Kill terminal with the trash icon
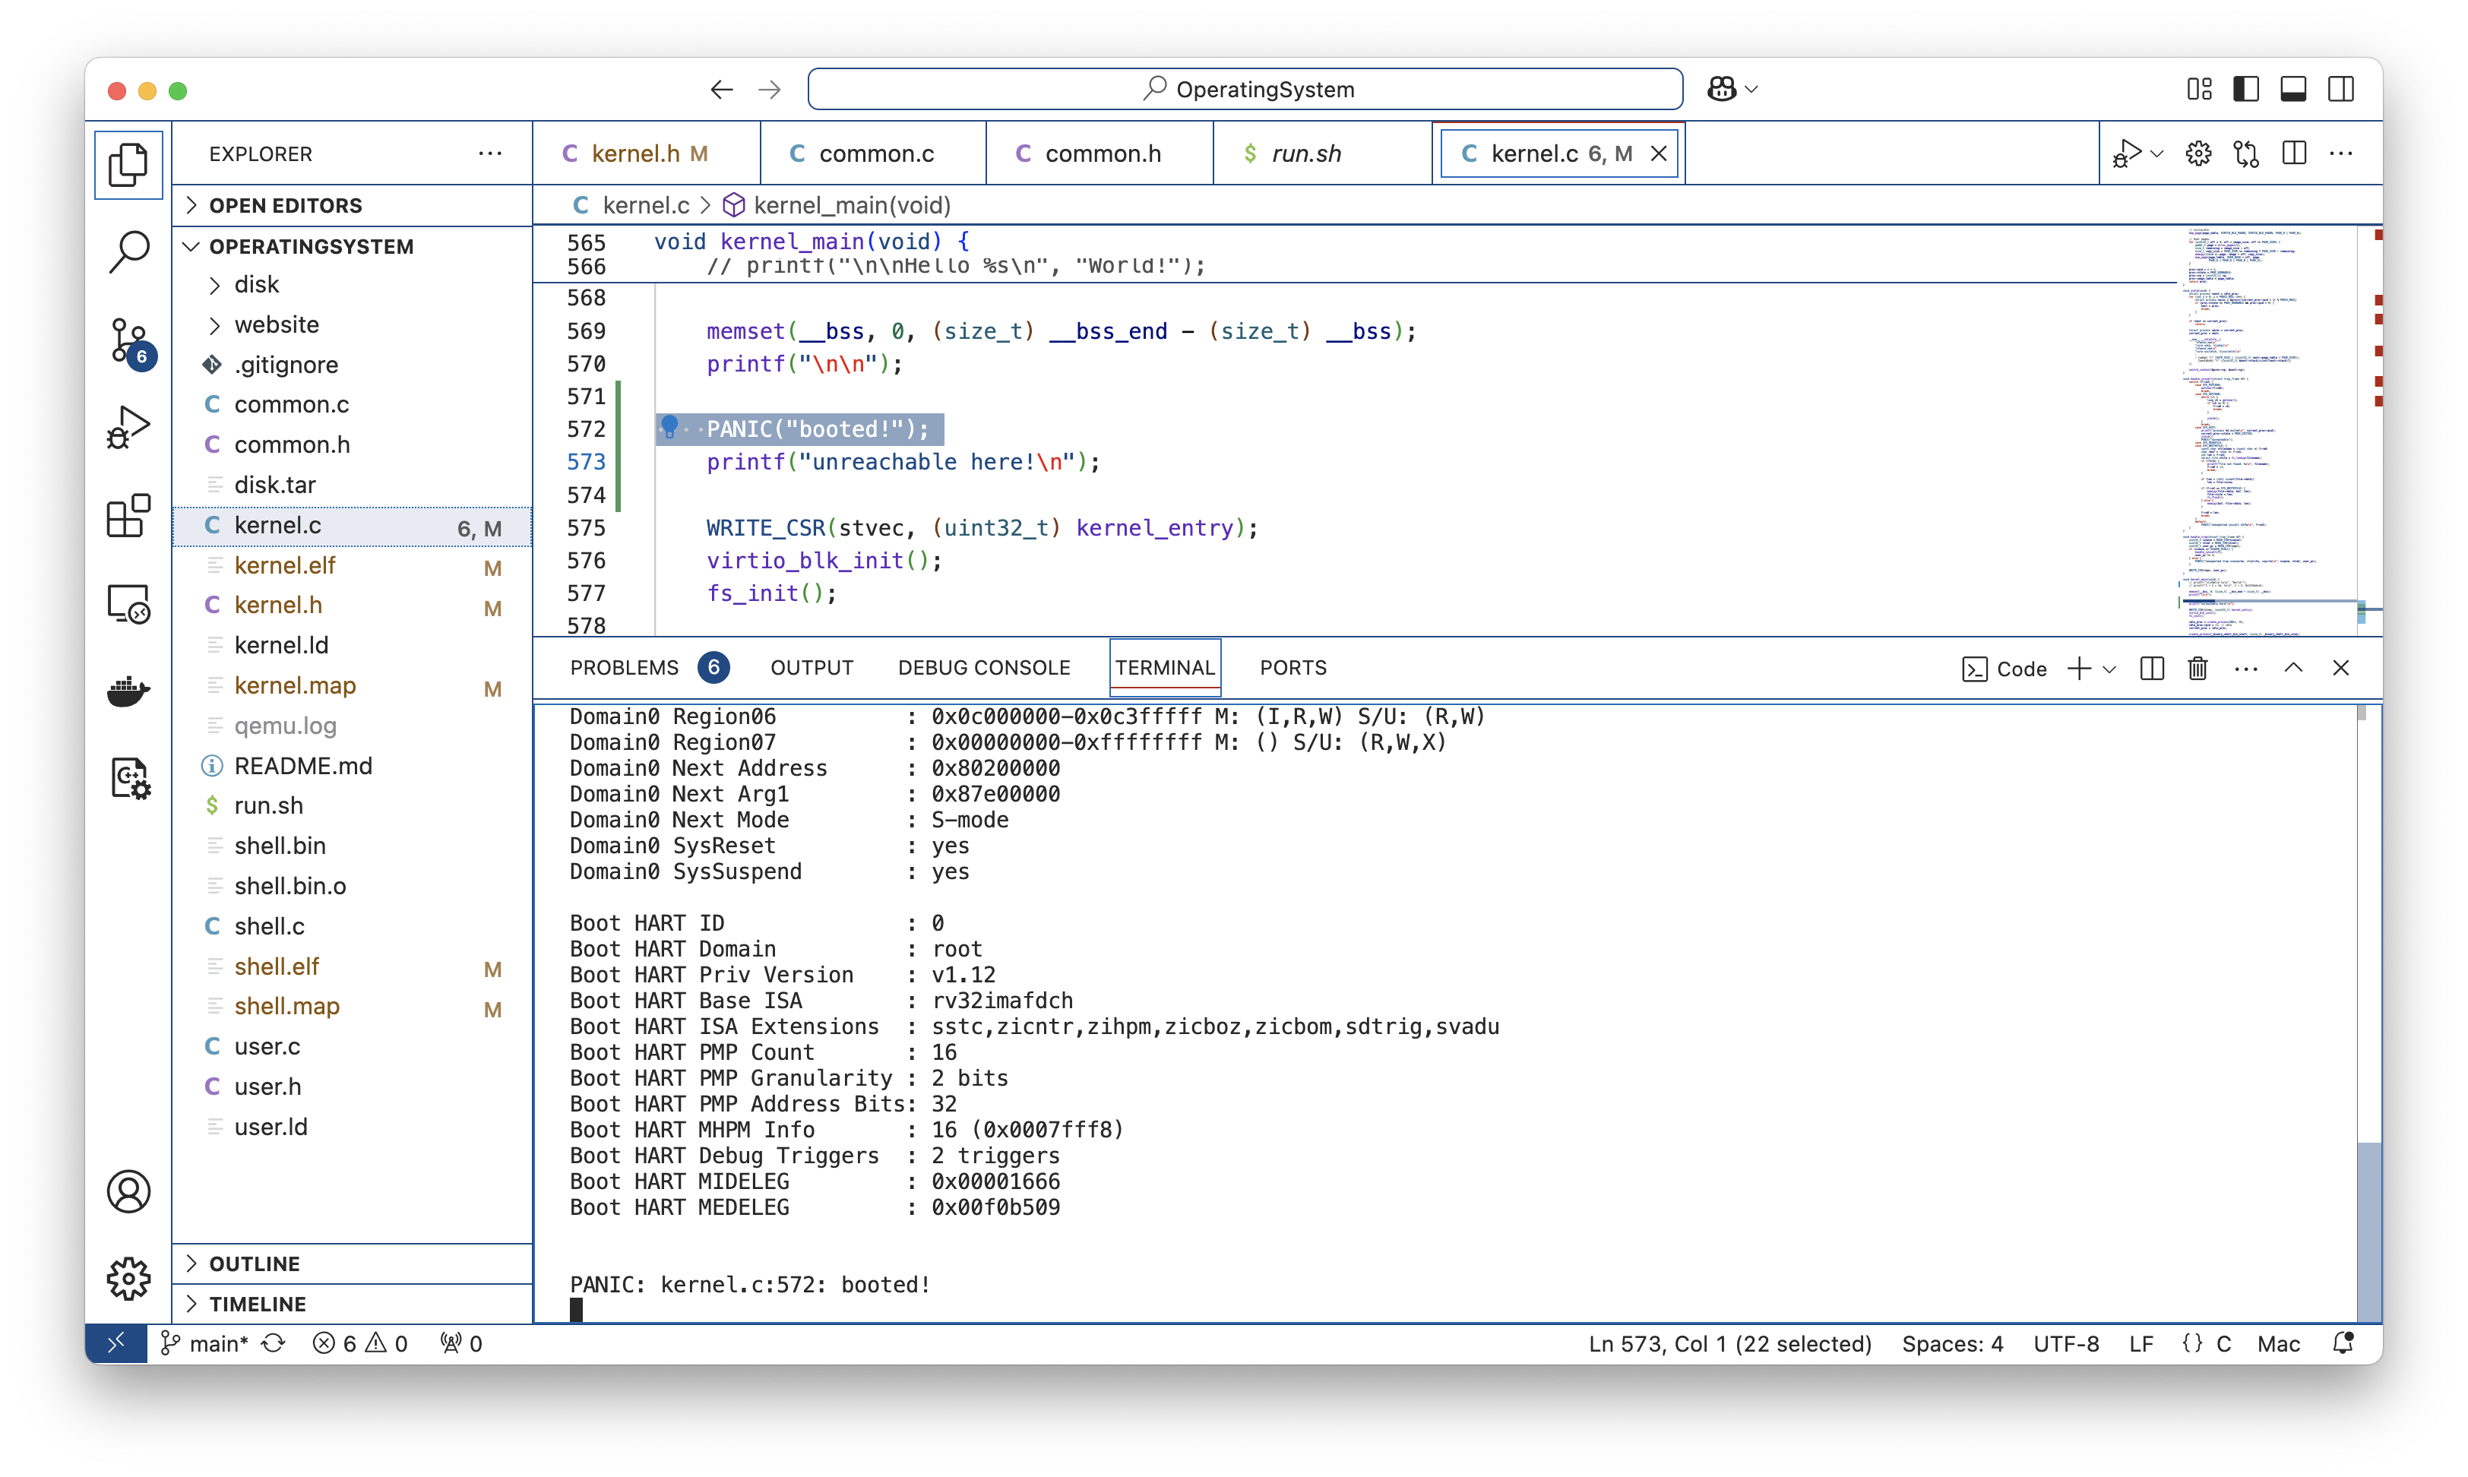Image resolution: width=2468 pixels, height=1477 pixels. (x=2197, y=668)
